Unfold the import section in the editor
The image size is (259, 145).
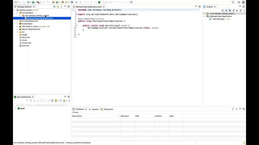[x=77, y=14]
